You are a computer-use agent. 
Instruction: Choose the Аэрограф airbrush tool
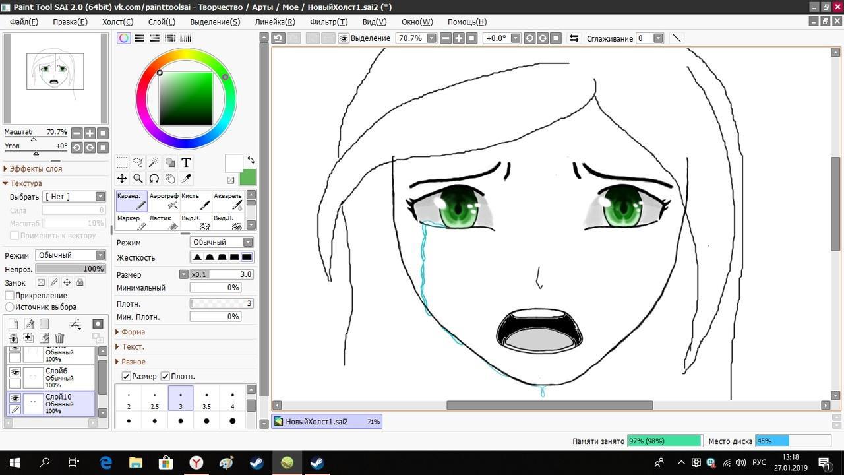[x=164, y=201]
